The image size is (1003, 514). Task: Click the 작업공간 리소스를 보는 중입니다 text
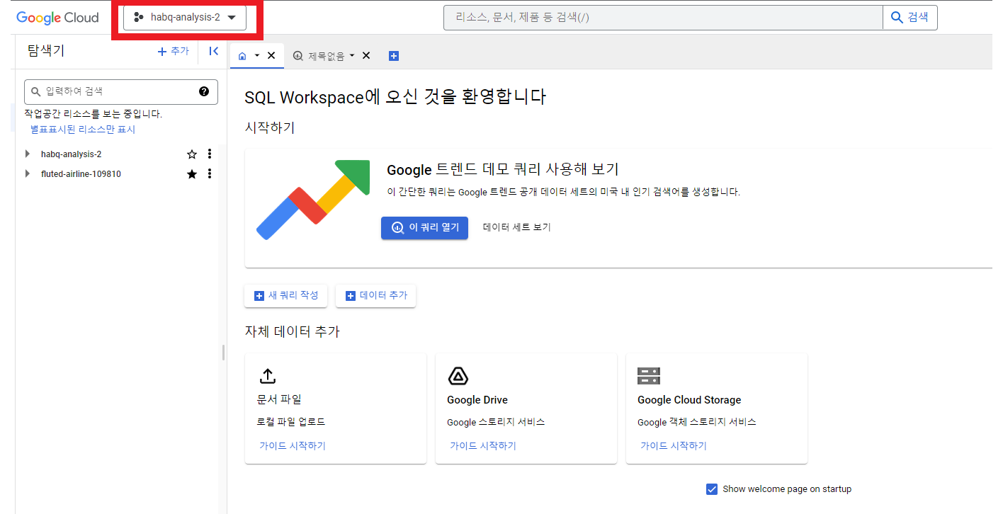click(93, 114)
